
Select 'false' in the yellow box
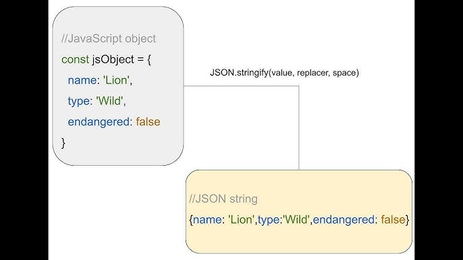click(x=393, y=220)
